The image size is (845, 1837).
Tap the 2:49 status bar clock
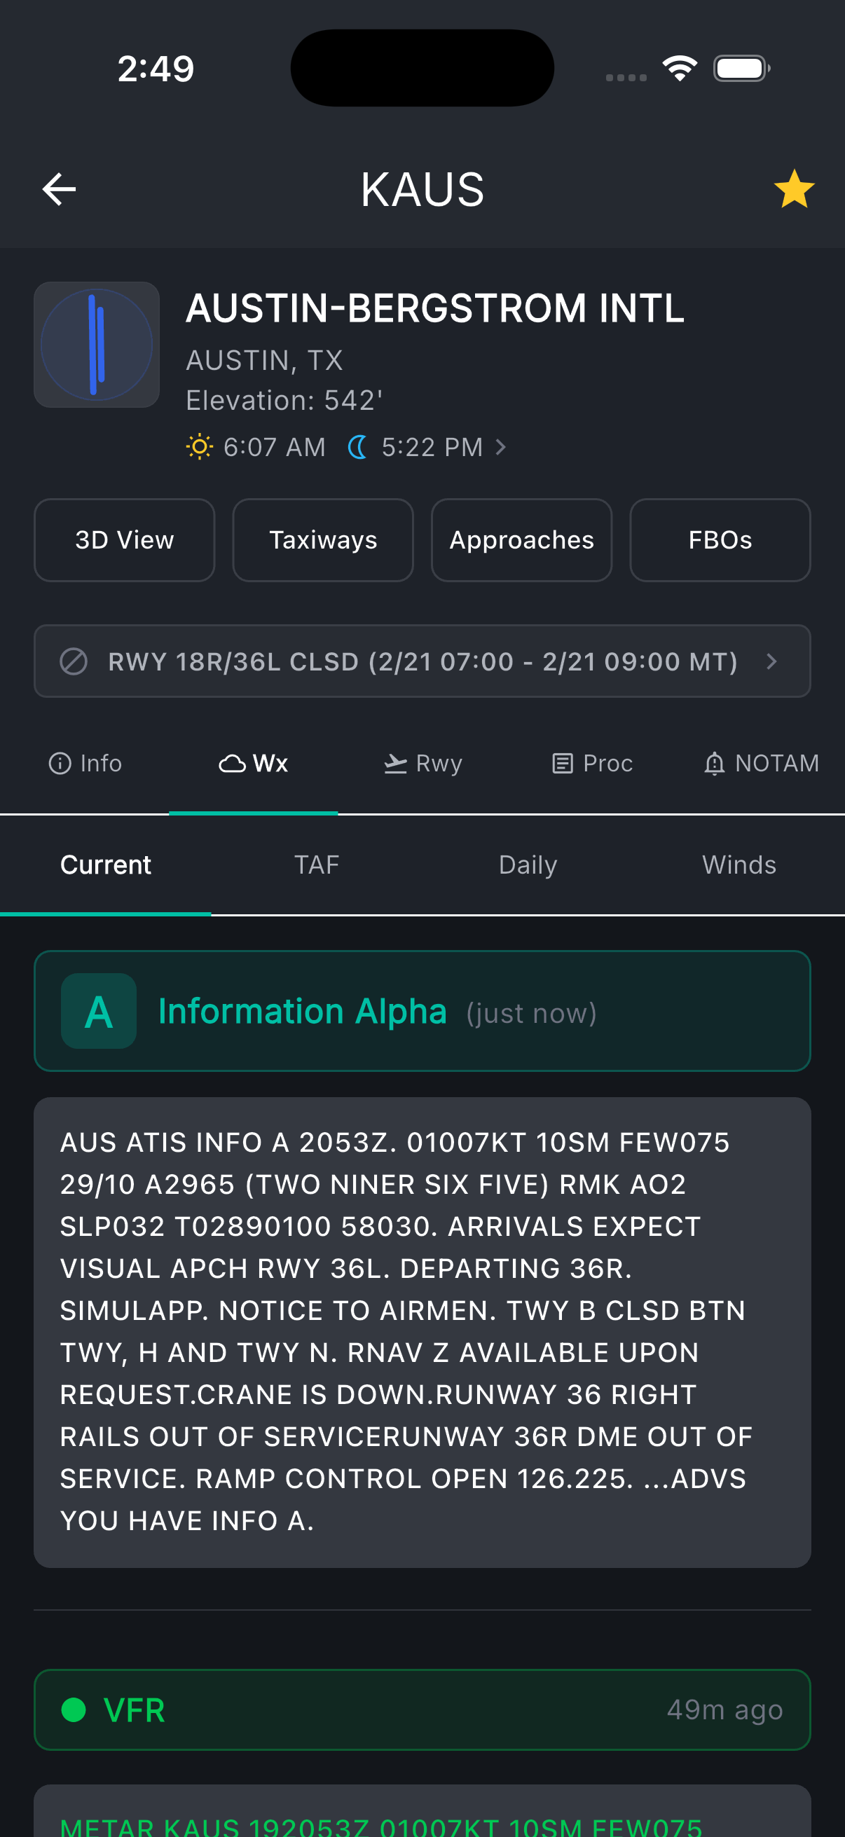coord(156,69)
